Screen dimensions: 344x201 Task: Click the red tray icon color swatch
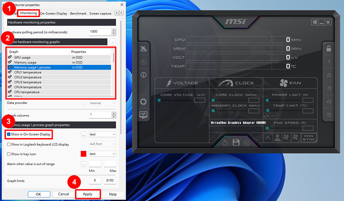pos(83,154)
